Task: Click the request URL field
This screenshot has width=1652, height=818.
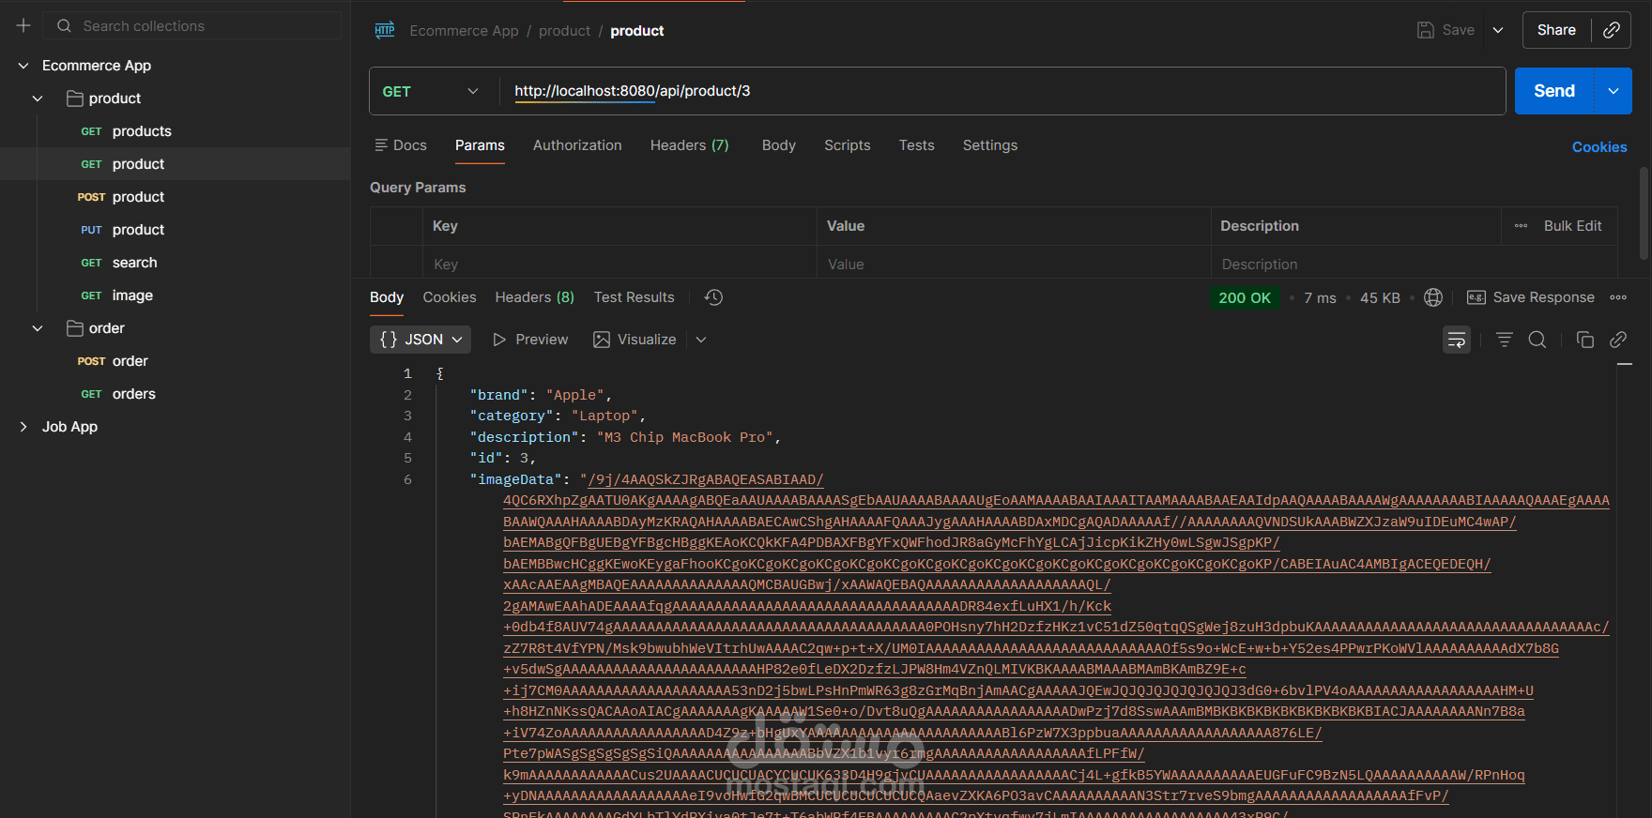Action: (x=1001, y=91)
